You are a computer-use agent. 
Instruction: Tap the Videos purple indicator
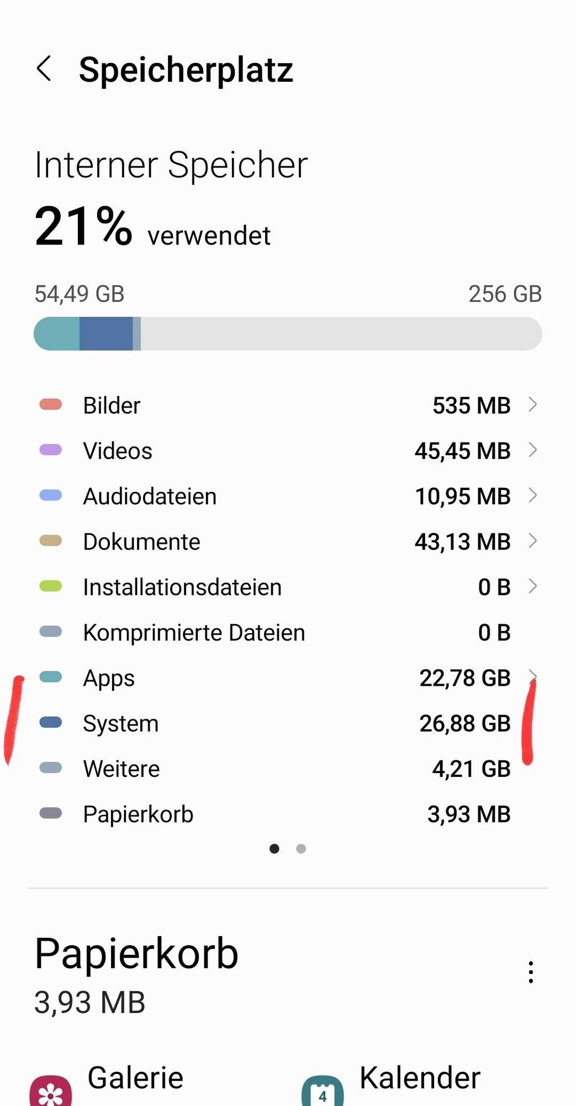51,450
